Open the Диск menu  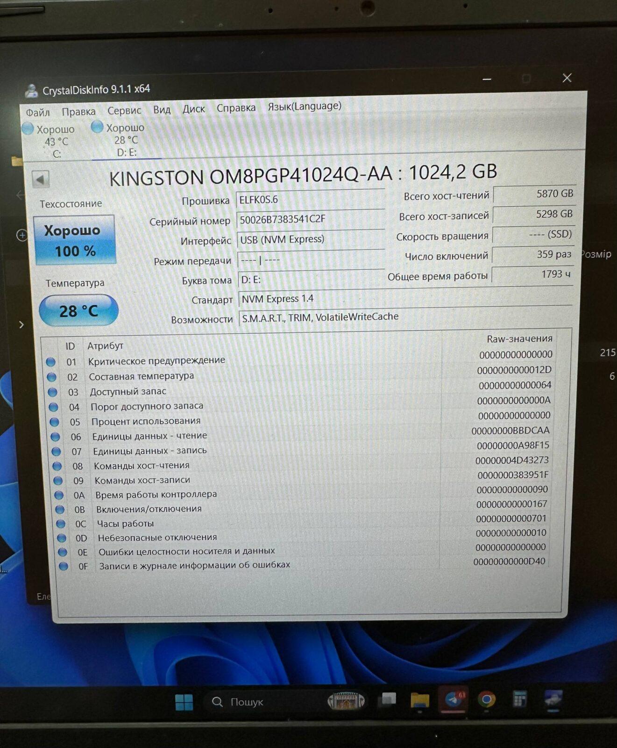(x=193, y=109)
